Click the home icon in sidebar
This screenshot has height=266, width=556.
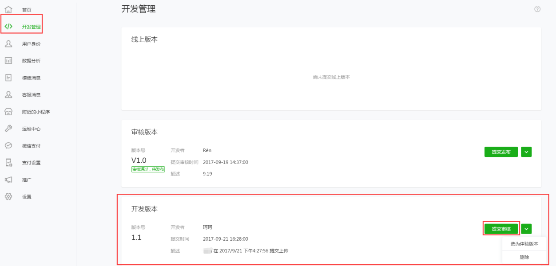pos(8,9)
